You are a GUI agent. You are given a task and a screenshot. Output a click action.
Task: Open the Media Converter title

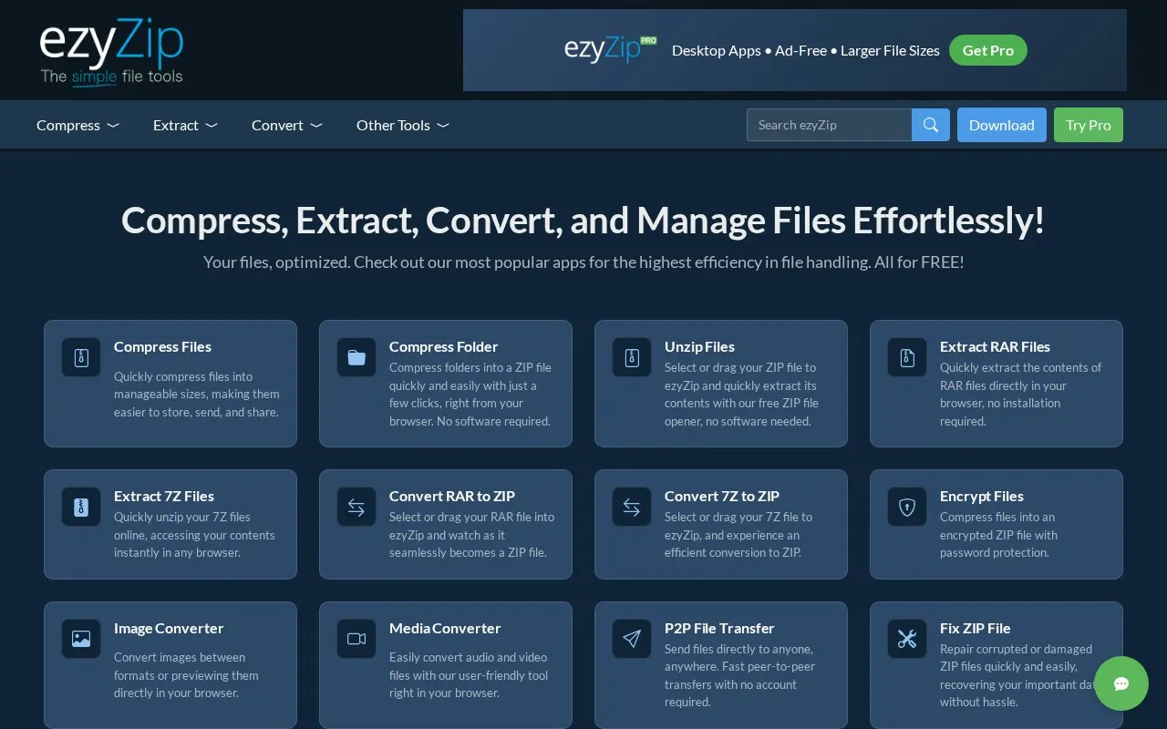click(x=445, y=628)
